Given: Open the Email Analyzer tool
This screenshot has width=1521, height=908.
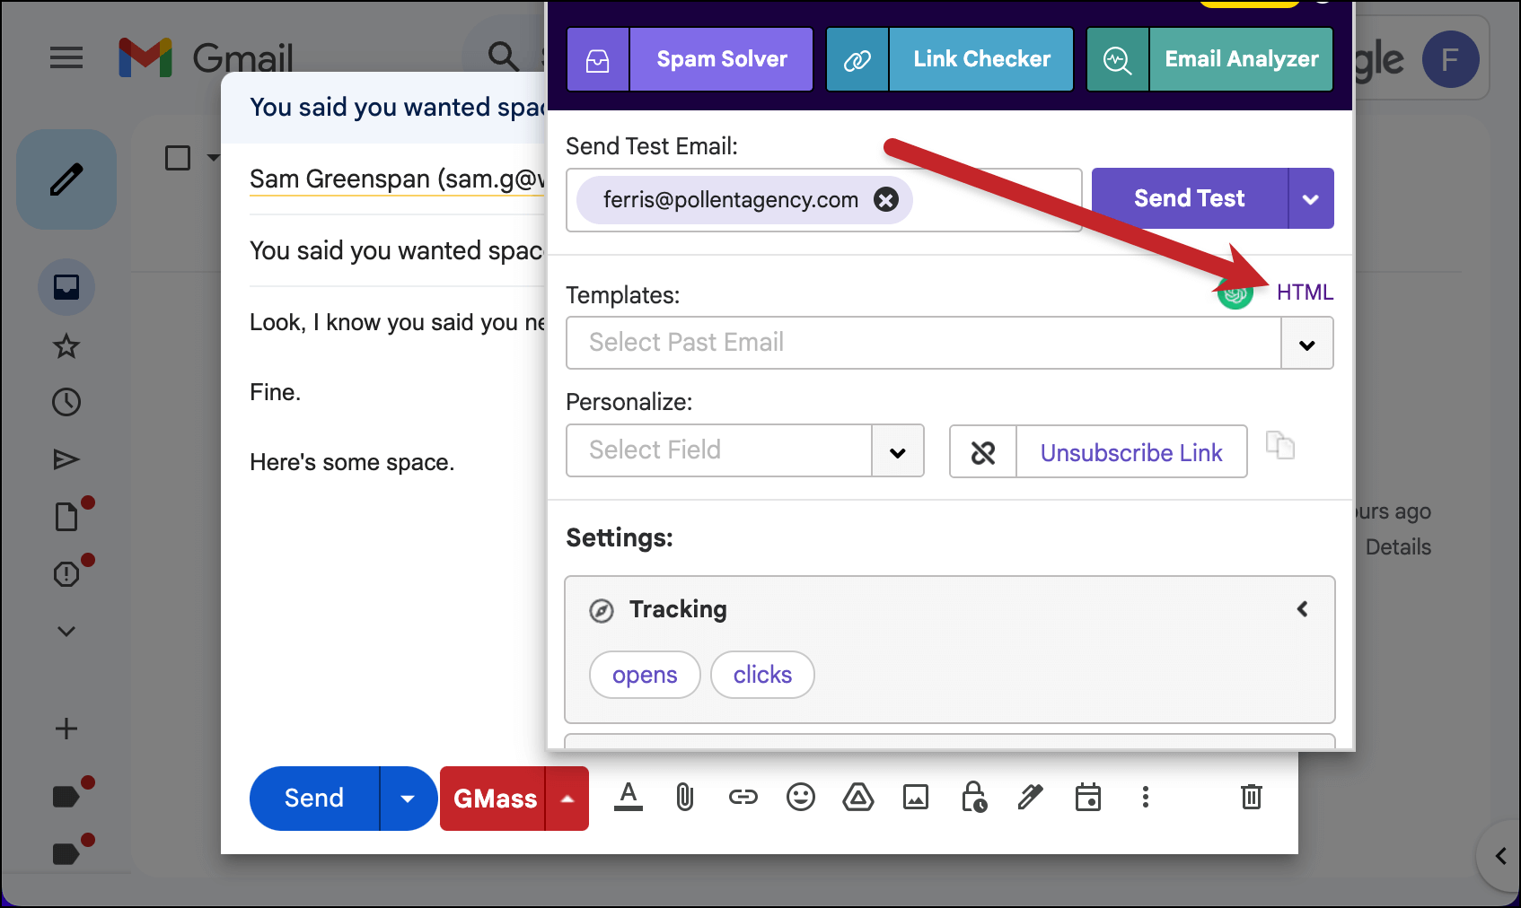Looking at the screenshot, I should click(x=1242, y=59).
